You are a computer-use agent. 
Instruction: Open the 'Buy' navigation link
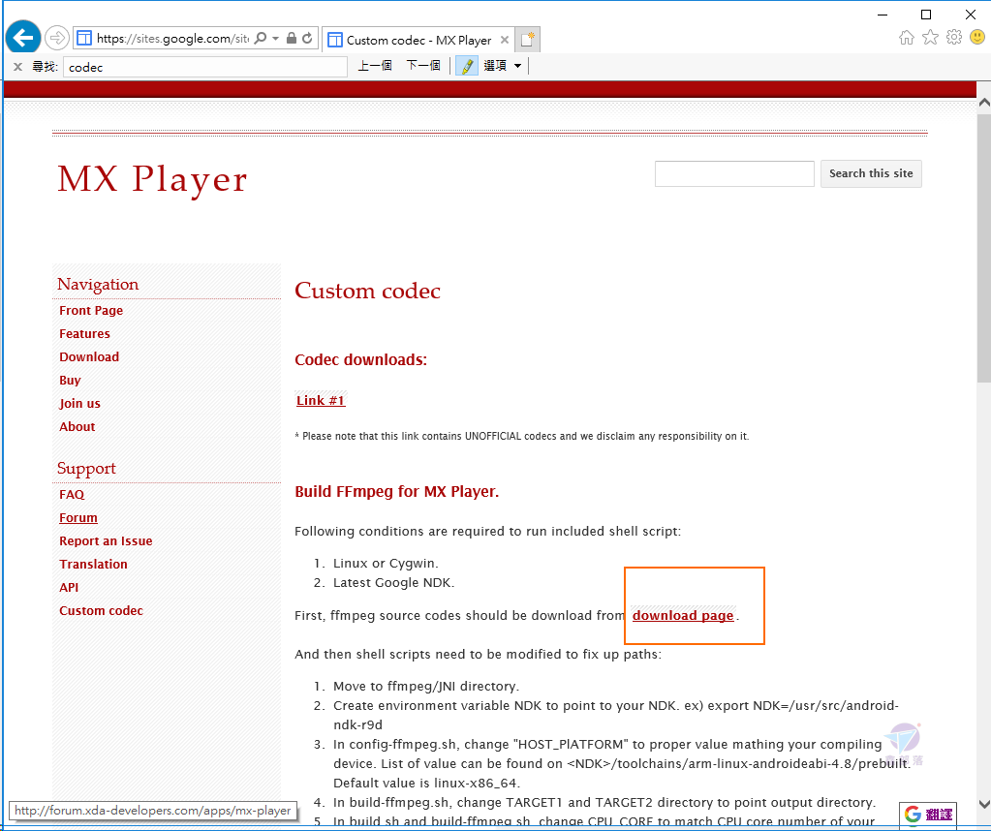pos(70,381)
